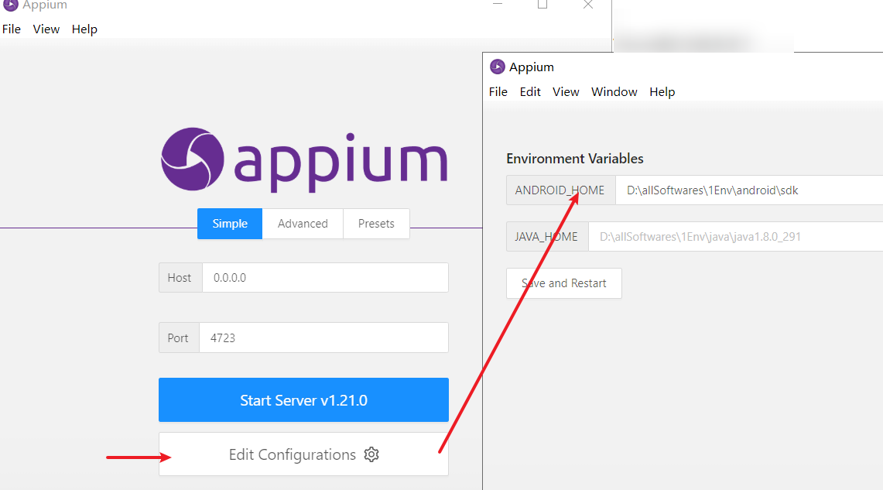Screen dimensions: 883x490
Task: Maximize the main Appium window
Action: [542, 5]
